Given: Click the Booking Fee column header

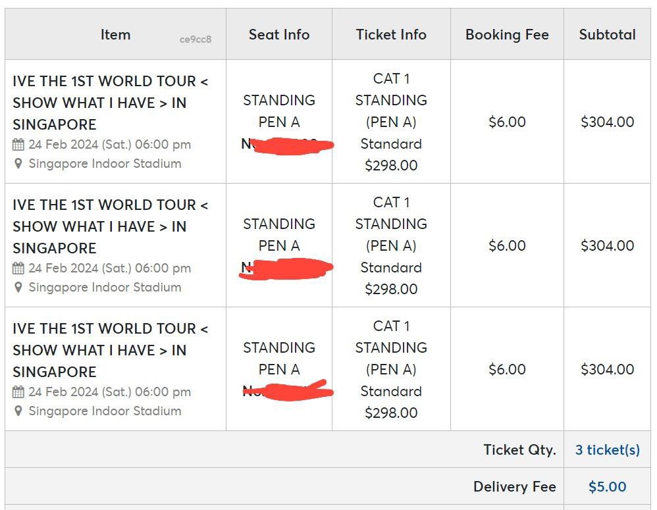Looking at the screenshot, I should pyautogui.click(x=506, y=34).
